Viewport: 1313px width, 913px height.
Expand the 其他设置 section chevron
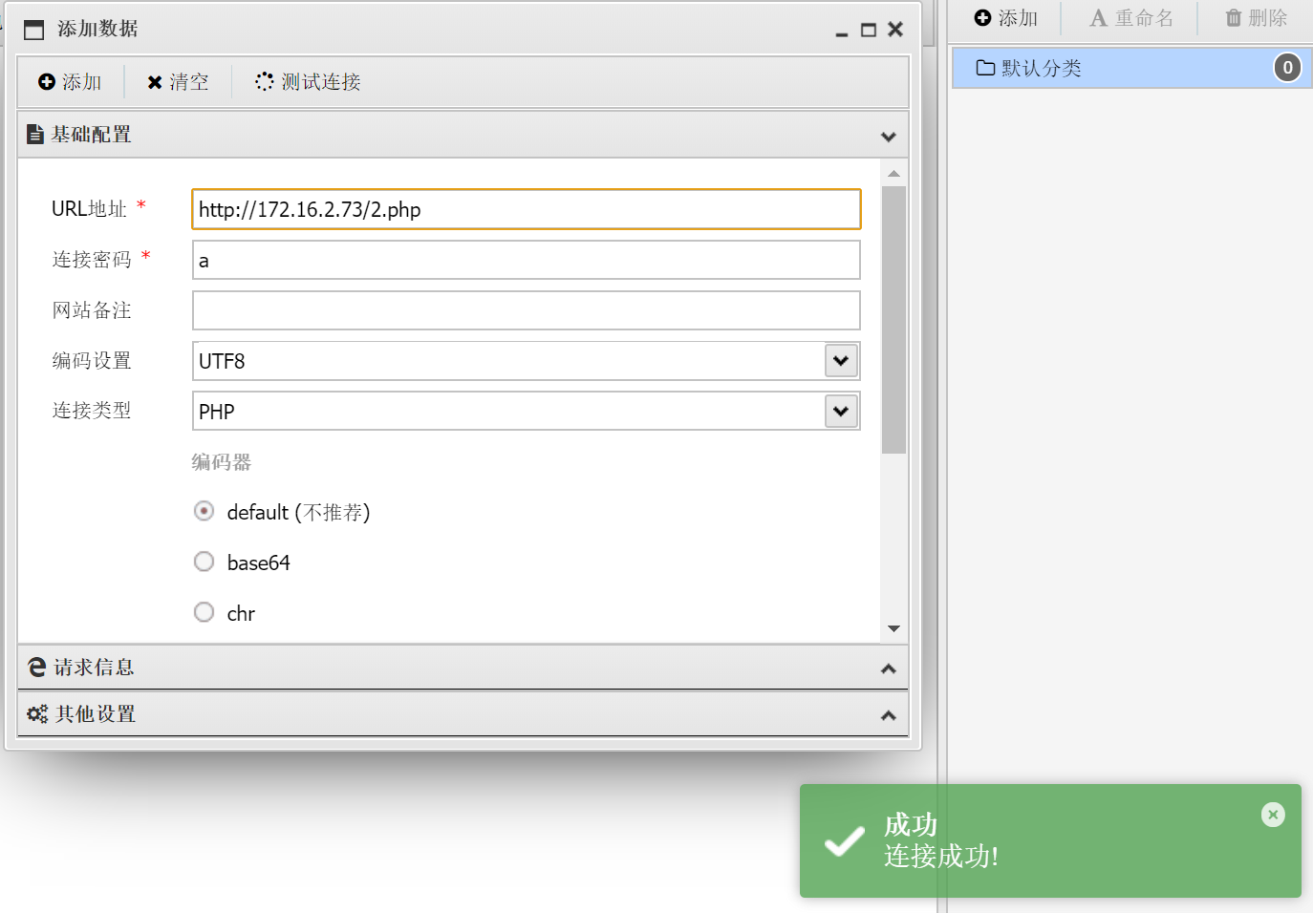point(889,715)
